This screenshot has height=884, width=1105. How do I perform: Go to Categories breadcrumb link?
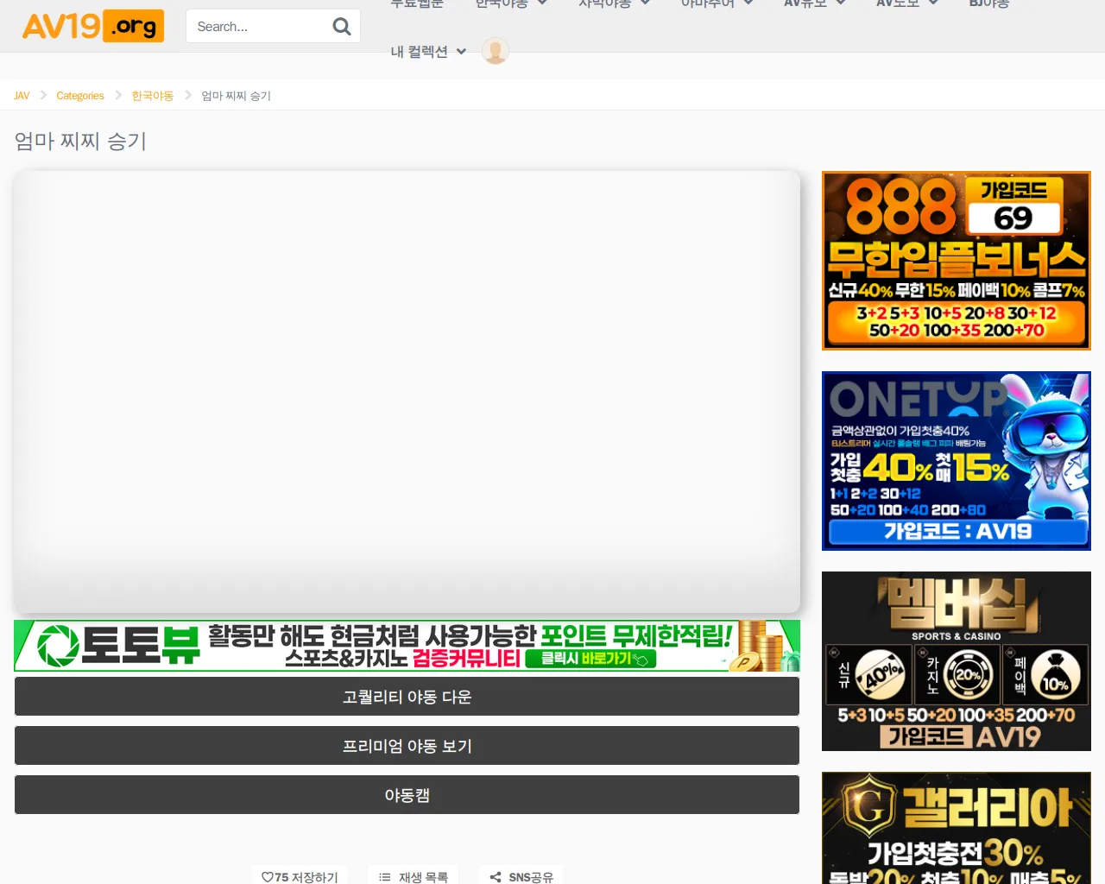(x=80, y=96)
